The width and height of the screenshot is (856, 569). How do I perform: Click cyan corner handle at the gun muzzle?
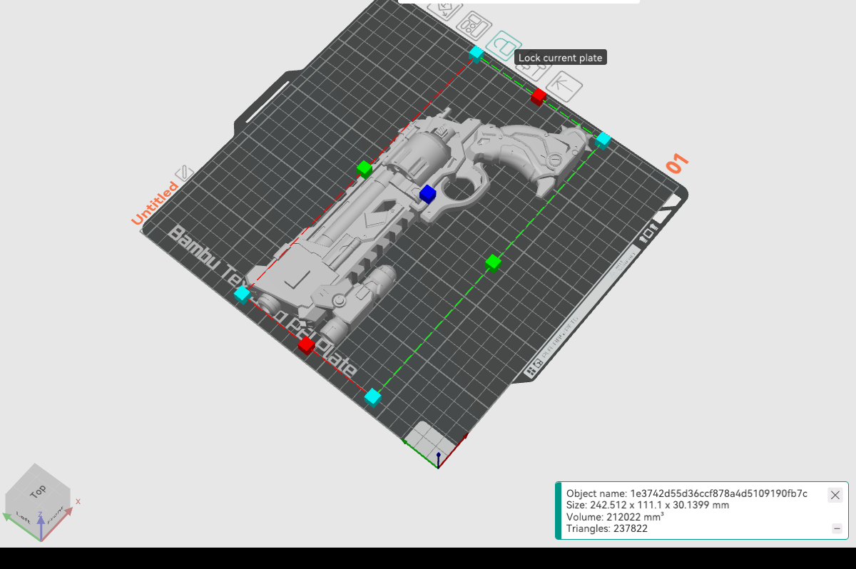tap(243, 293)
